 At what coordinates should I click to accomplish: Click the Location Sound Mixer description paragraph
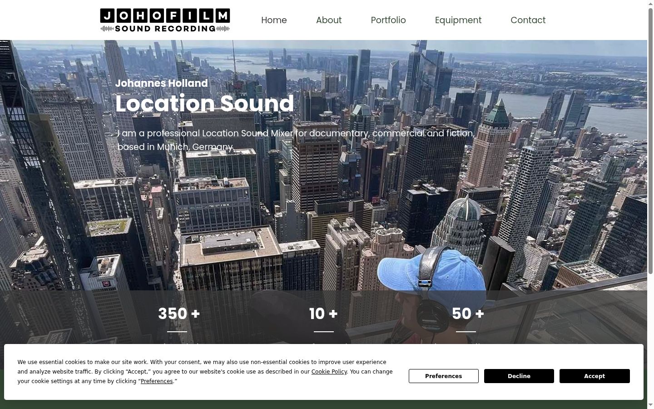(x=296, y=140)
